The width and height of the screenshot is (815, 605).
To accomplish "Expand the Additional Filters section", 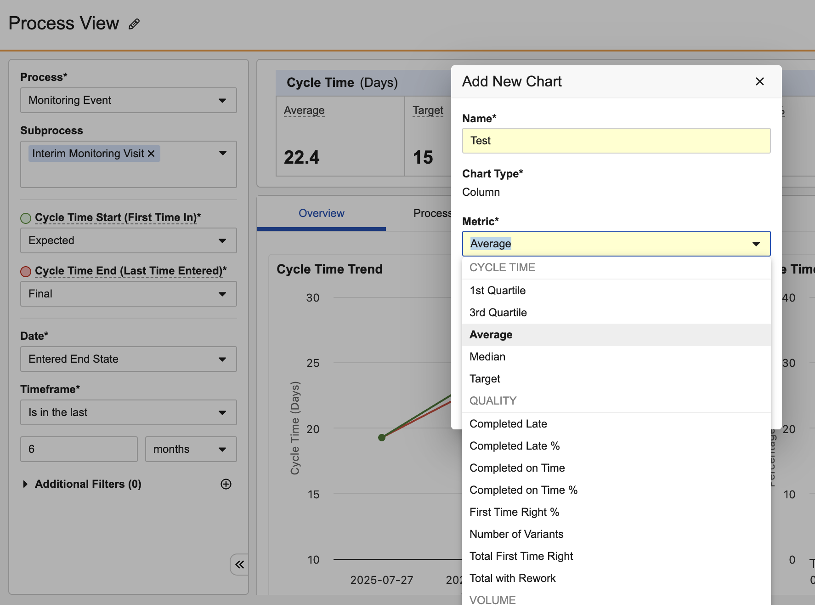I will (x=25, y=484).
